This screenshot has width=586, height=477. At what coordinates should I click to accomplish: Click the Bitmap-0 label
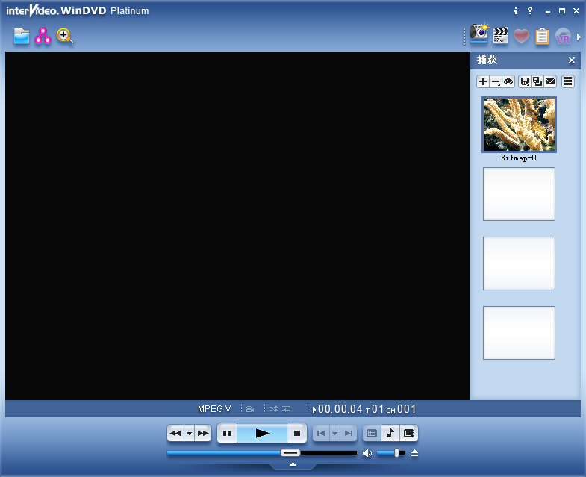pyautogui.click(x=518, y=158)
